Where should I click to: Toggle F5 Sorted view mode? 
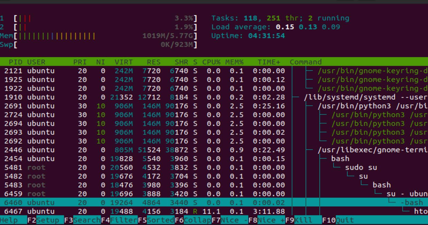[156, 220]
